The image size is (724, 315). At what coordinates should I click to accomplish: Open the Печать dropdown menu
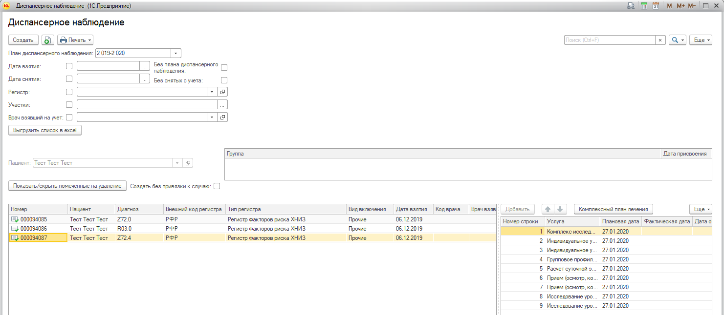75,40
